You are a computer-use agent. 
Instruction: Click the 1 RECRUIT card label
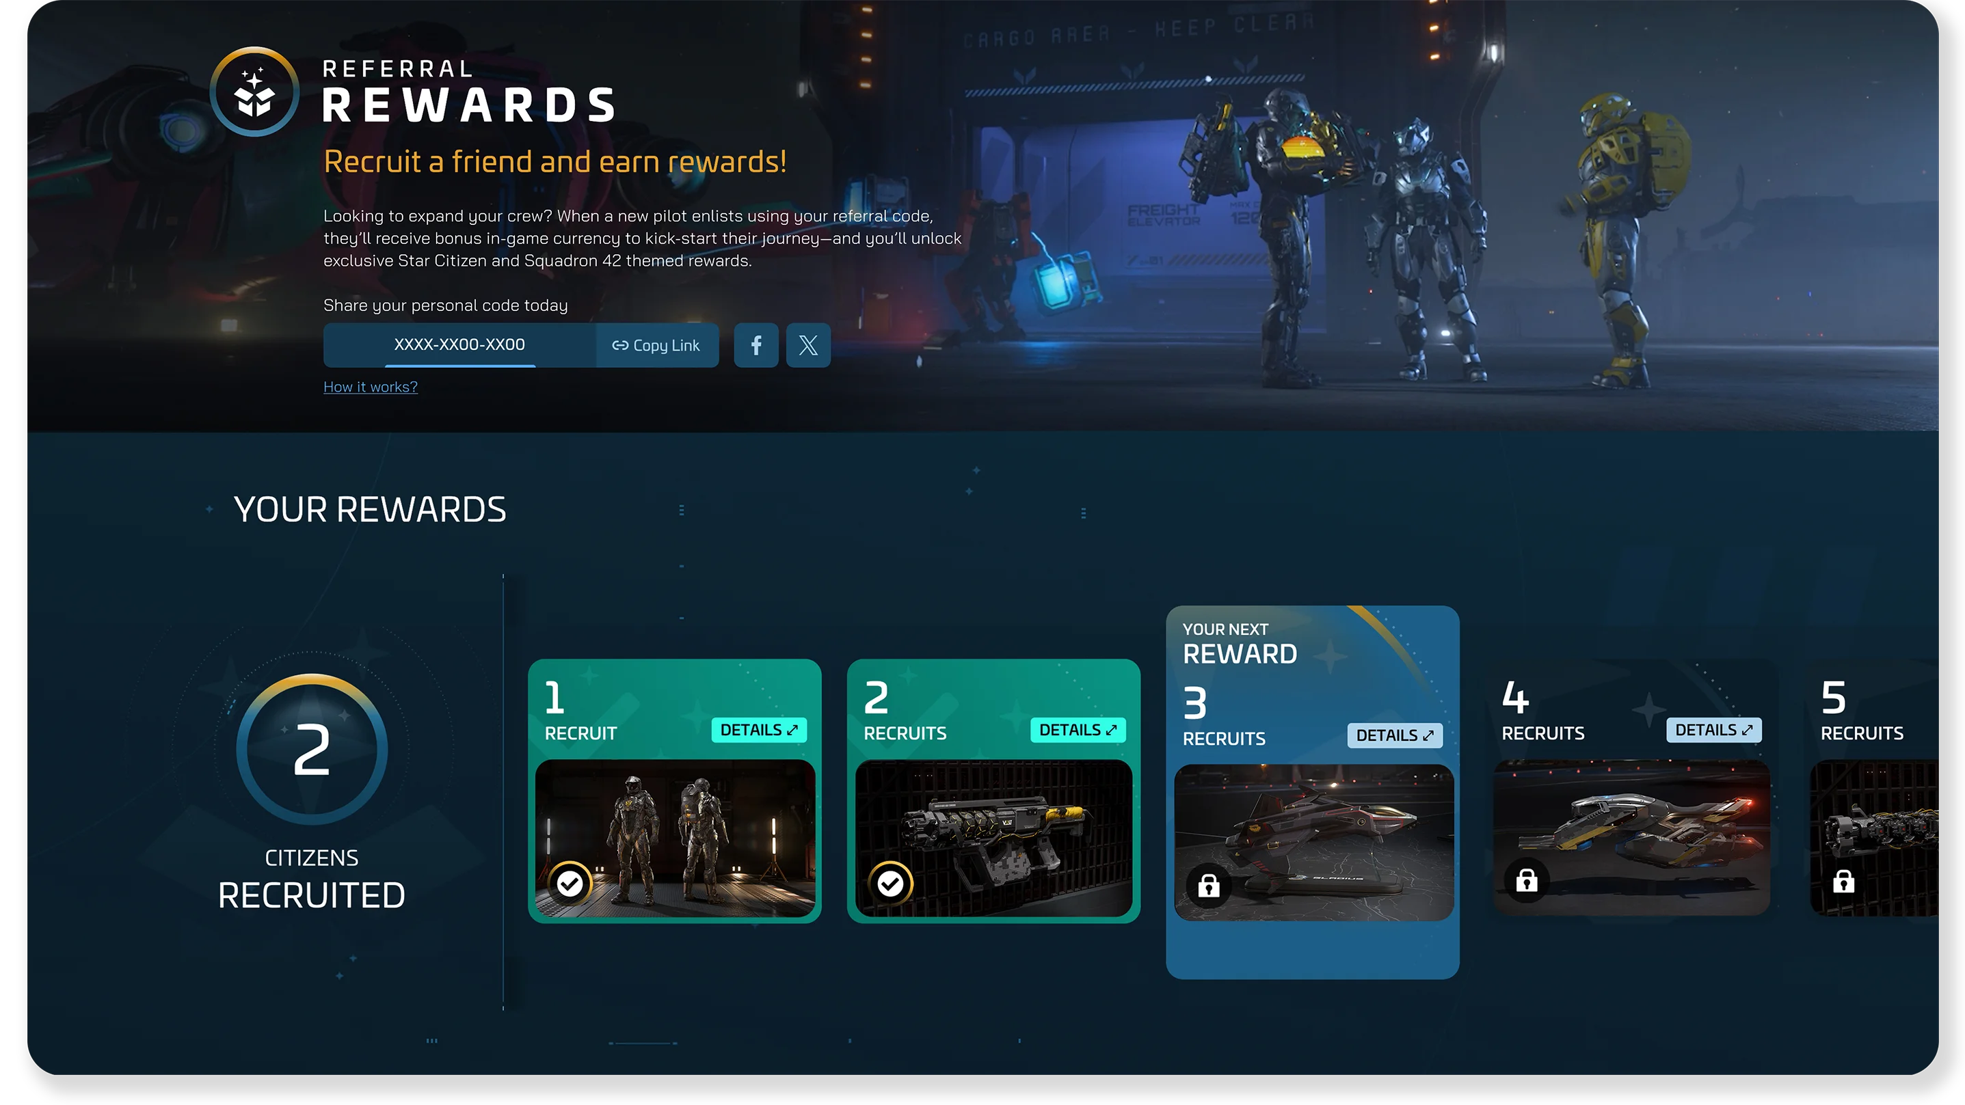580,710
